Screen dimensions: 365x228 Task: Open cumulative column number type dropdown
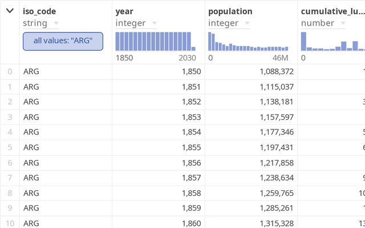click(x=341, y=23)
